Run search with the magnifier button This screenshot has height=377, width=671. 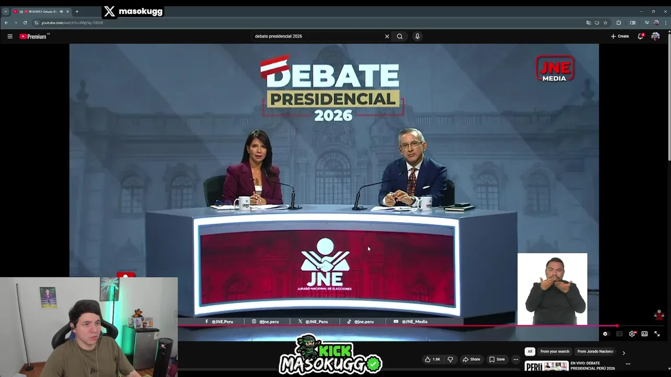click(x=399, y=36)
